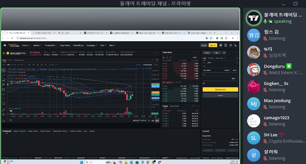306x164 pixels.
Task: Toggle the BTCUSDT favorite star
Action: point(4,53)
